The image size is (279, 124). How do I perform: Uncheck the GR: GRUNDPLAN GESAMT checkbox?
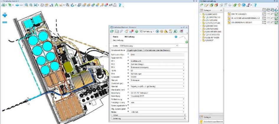276,22
